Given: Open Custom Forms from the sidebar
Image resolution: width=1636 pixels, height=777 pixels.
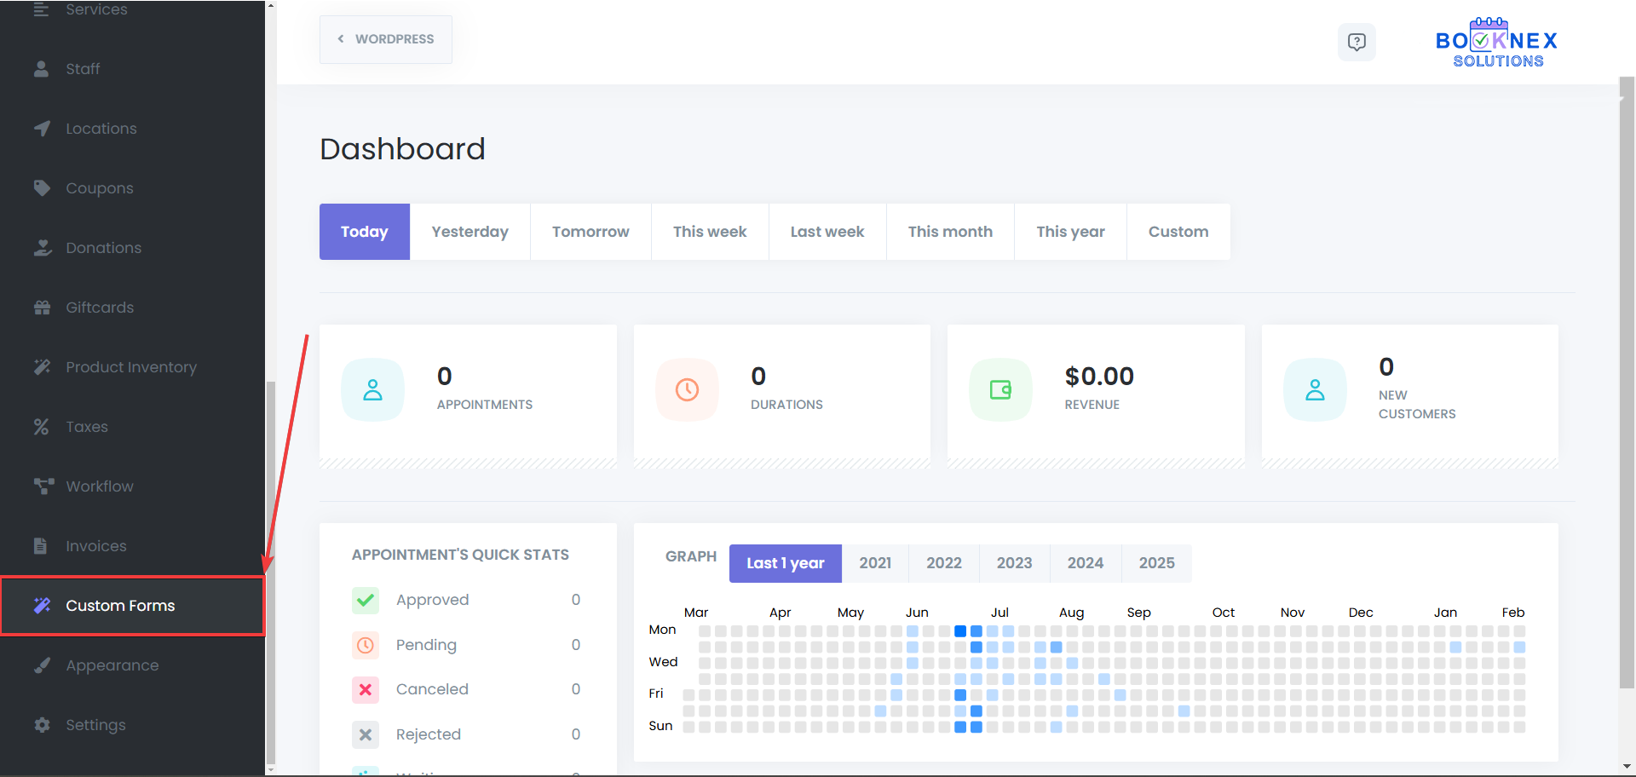Looking at the screenshot, I should click(119, 606).
